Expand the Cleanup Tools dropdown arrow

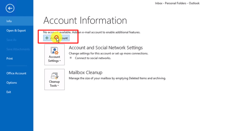pos(58,85)
